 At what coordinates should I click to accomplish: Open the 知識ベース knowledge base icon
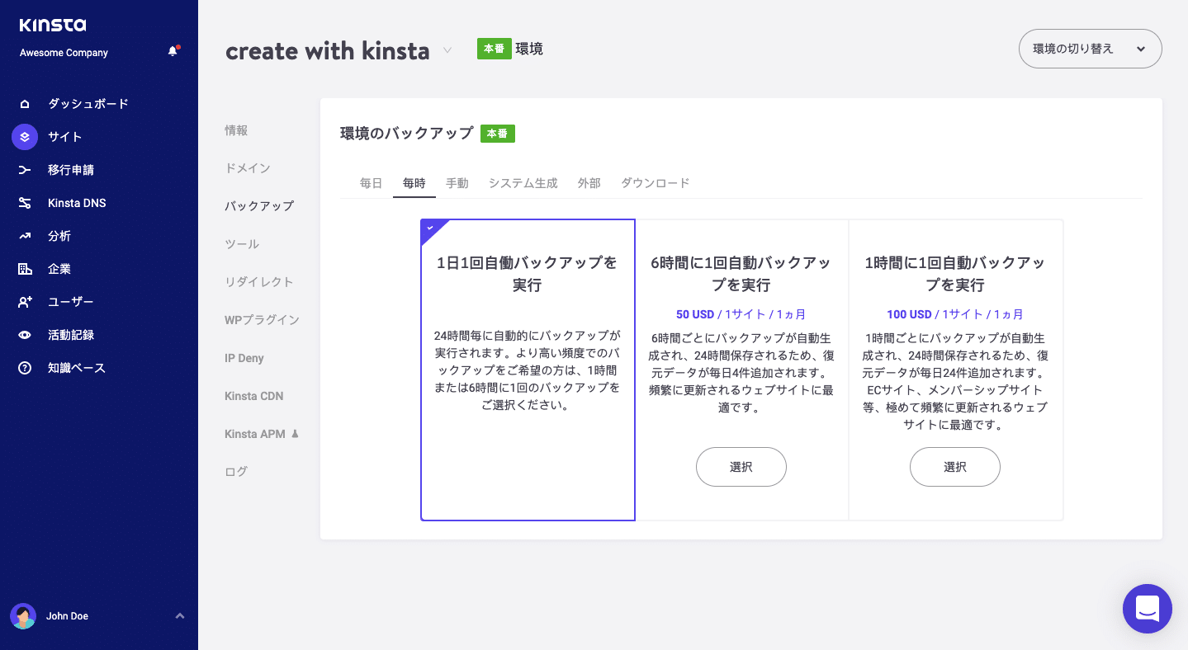(25, 368)
